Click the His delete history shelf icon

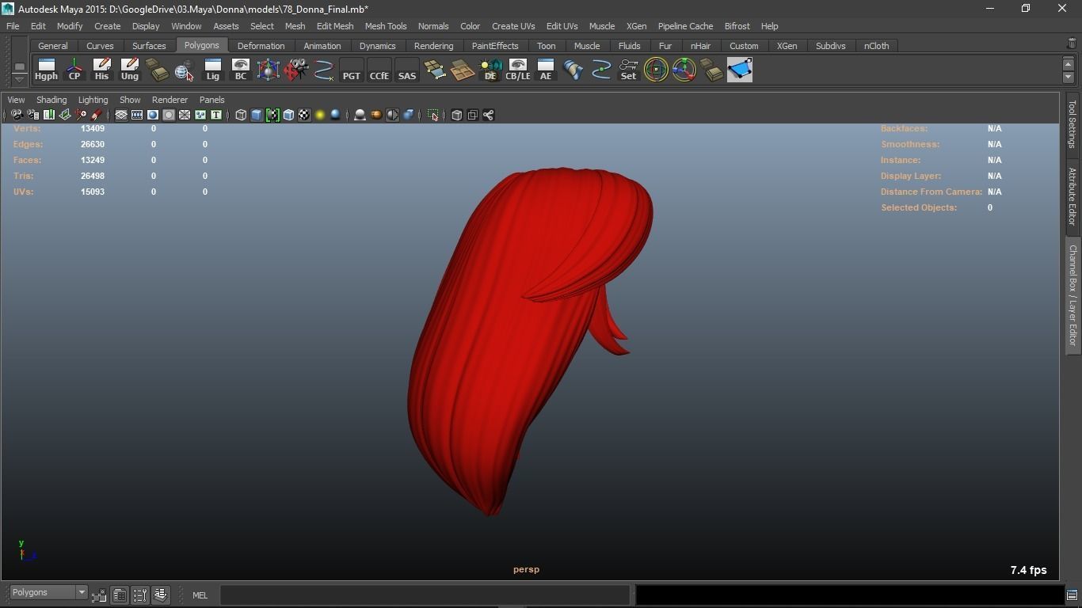(101, 70)
